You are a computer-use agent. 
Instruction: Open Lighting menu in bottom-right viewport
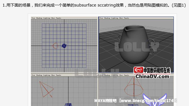click(x=115, y=75)
